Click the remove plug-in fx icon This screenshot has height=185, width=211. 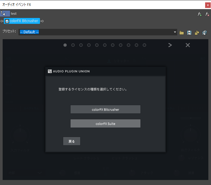pyautogui.click(x=207, y=14)
